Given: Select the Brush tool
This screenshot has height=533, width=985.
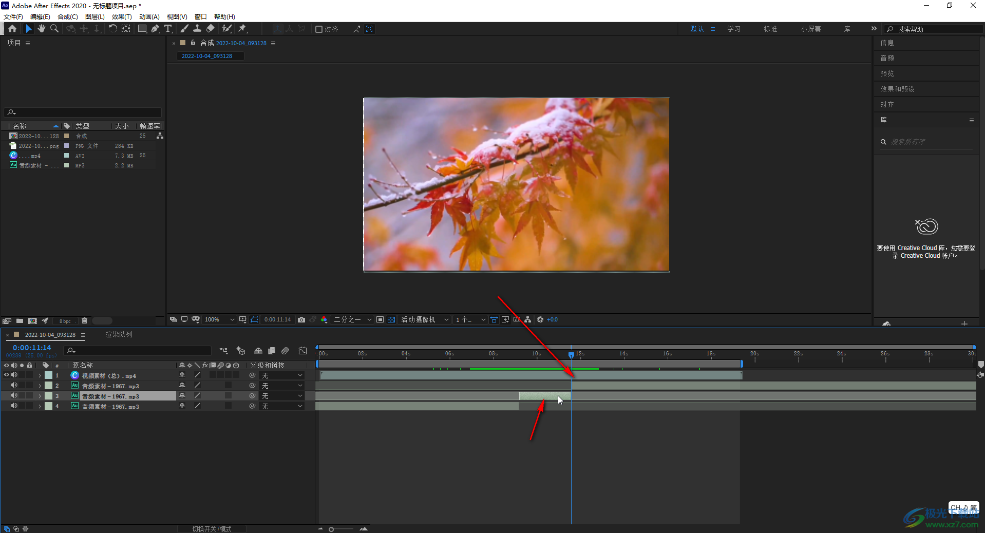Looking at the screenshot, I should (x=184, y=29).
